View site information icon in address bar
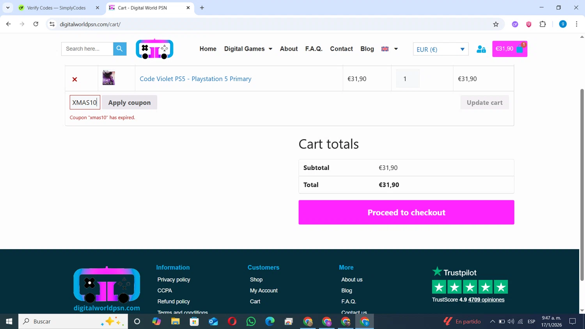Image resolution: width=585 pixels, height=329 pixels. pos(52,24)
